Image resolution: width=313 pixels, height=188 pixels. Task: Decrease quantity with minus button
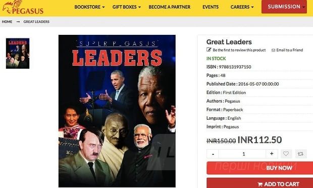coord(213,154)
